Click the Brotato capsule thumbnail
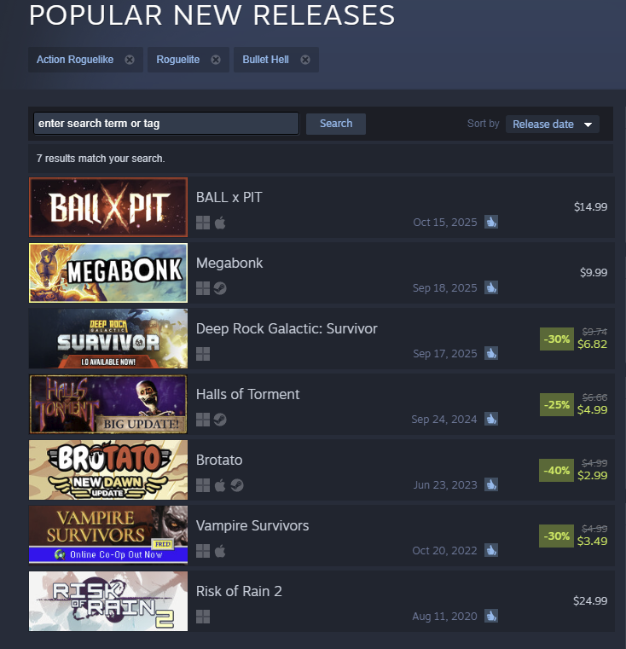The height and width of the screenshot is (649, 626). point(108,470)
